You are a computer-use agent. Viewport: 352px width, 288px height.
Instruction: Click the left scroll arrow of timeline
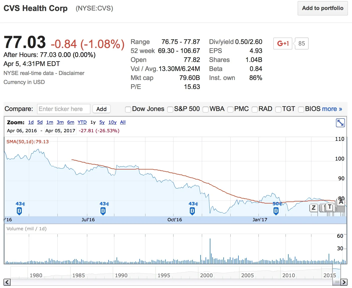click(7, 282)
